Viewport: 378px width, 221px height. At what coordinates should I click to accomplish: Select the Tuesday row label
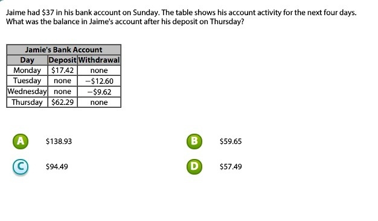tap(27, 81)
